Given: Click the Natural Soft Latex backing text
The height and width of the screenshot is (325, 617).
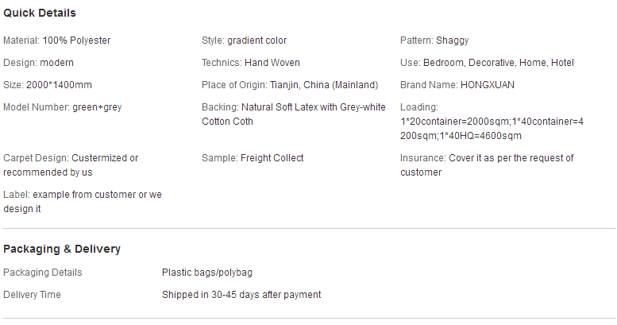Looking at the screenshot, I should click(294, 114).
